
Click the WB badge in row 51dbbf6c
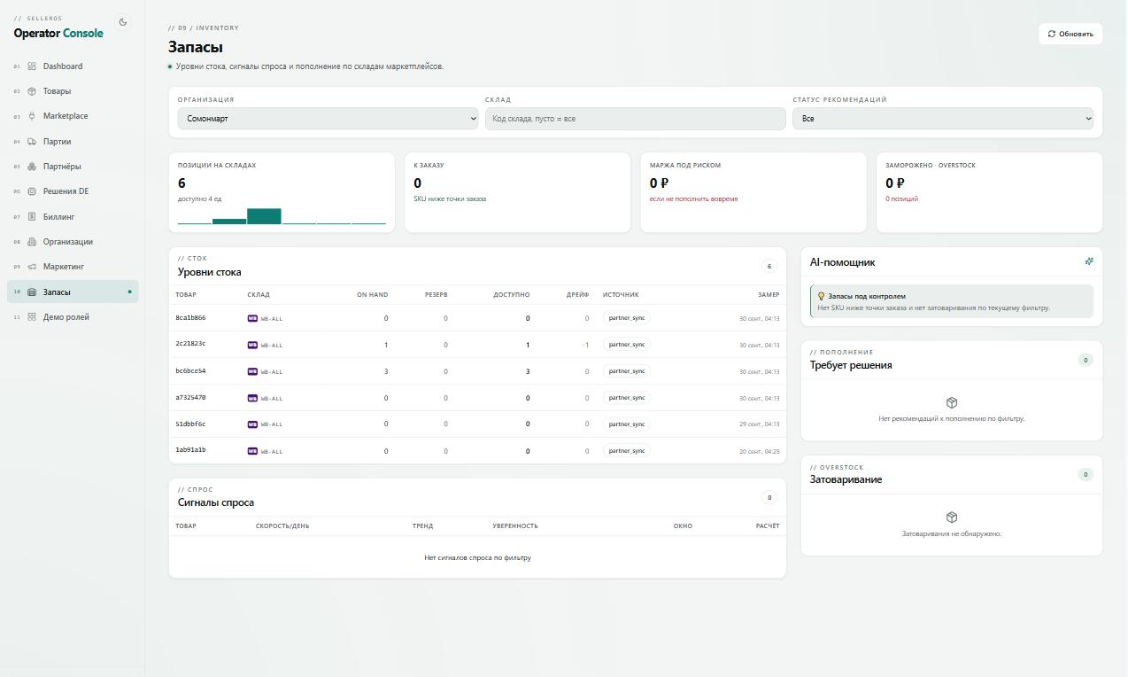click(x=252, y=424)
